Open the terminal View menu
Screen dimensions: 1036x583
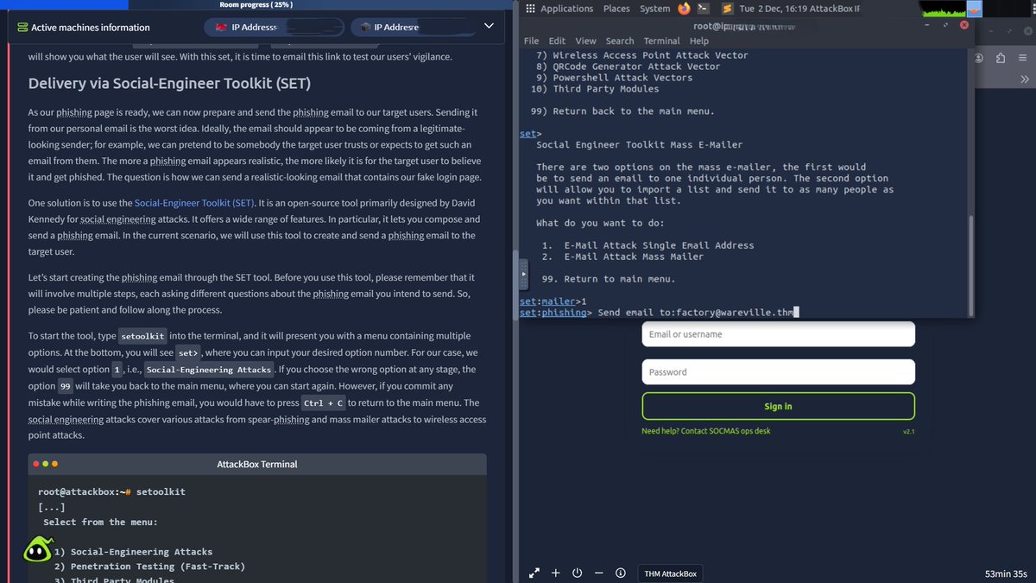585,41
